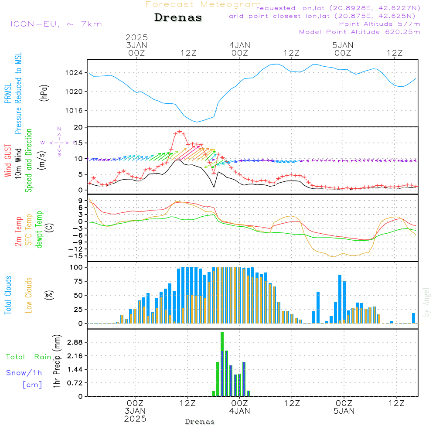Click the -15 temperature axis value

coord(75,256)
